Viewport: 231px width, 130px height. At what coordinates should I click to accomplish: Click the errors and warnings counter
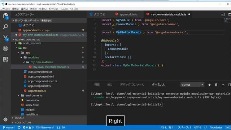click(x=28, y=127)
